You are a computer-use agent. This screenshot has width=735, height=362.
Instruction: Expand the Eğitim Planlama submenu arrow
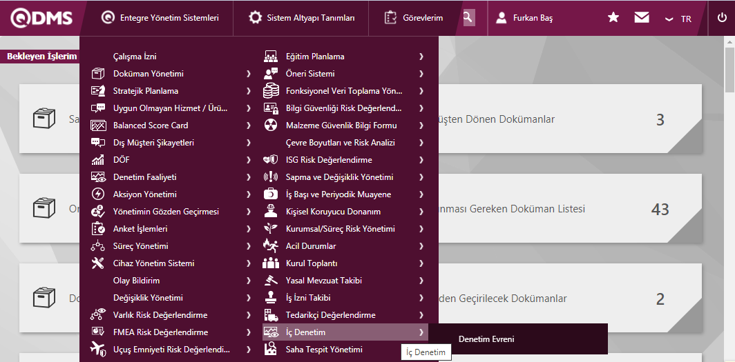coord(421,57)
